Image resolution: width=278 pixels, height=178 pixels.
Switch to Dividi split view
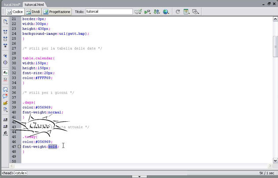point(33,12)
